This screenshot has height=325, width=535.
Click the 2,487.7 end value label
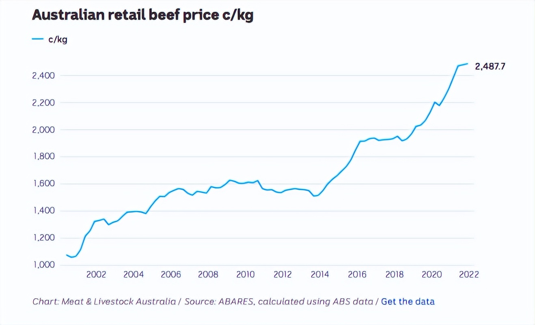point(490,66)
